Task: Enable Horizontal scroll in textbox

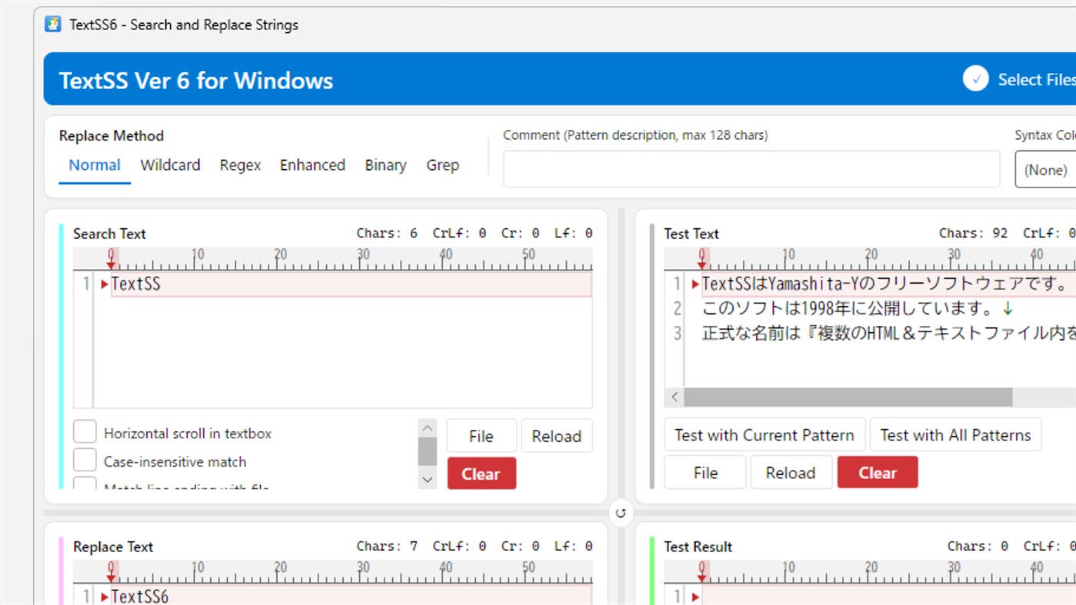Action: click(85, 433)
